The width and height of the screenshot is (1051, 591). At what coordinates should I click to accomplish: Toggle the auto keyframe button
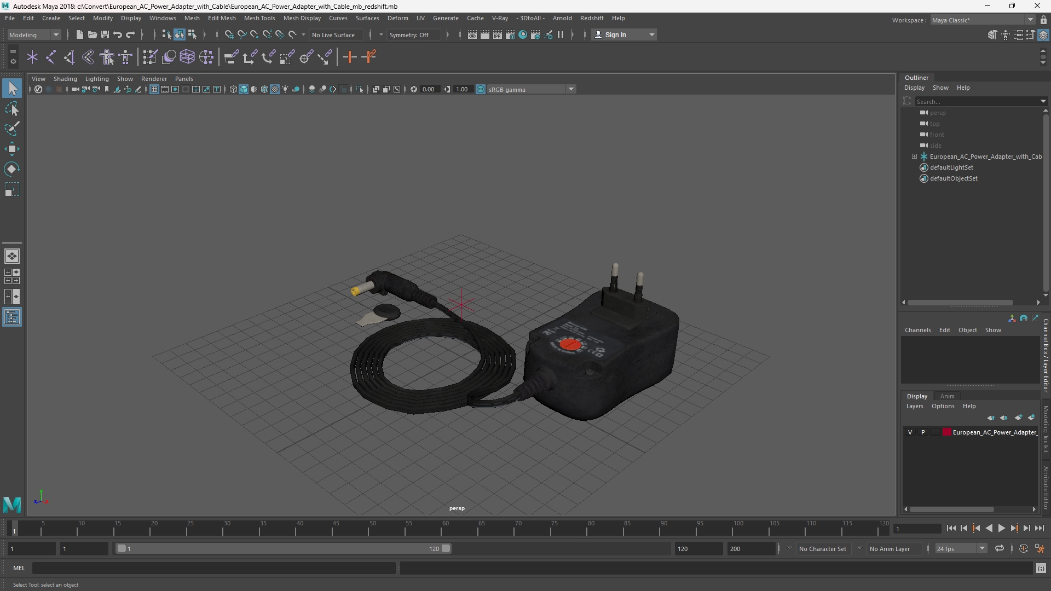[1023, 548]
